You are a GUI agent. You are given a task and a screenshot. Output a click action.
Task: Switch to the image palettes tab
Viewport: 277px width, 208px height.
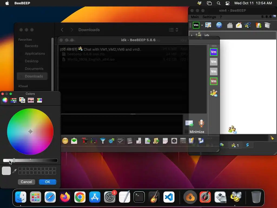[x=31, y=100]
